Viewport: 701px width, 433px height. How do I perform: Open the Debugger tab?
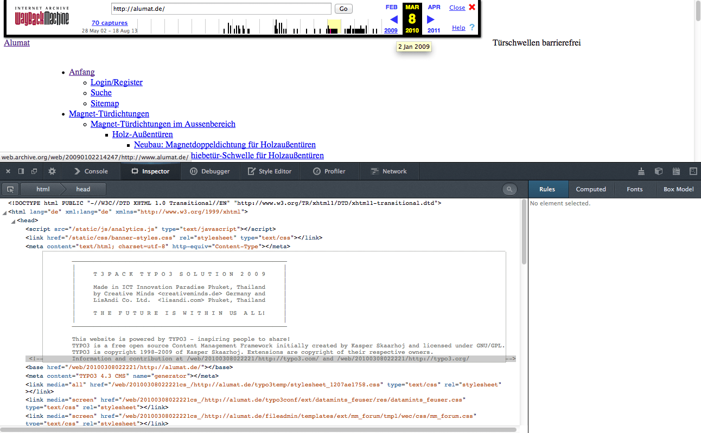(x=210, y=171)
